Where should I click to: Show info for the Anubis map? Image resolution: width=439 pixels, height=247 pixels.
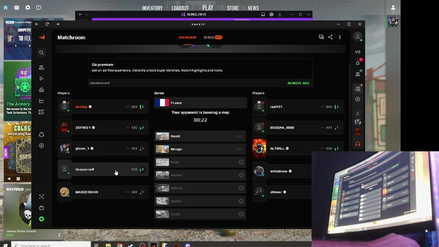click(x=241, y=201)
